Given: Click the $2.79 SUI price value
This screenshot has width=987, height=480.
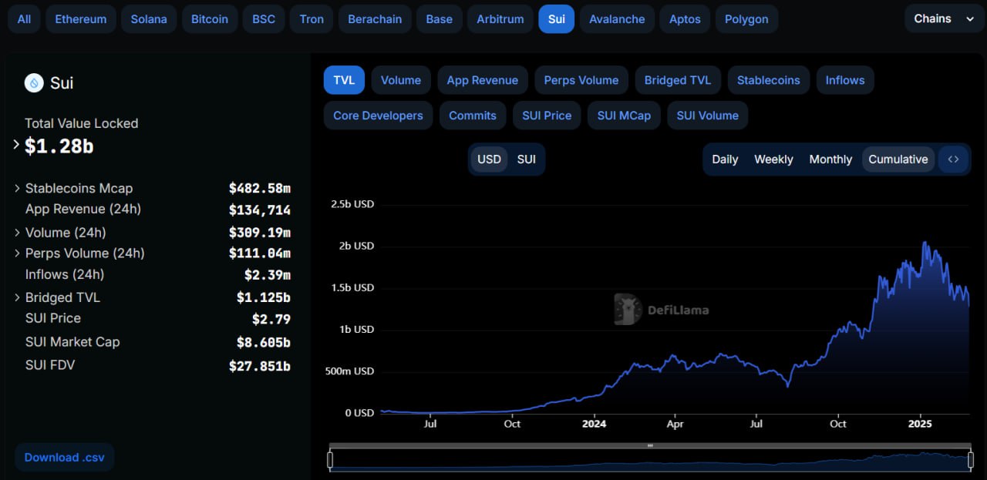Looking at the screenshot, I should coord(271,319).
